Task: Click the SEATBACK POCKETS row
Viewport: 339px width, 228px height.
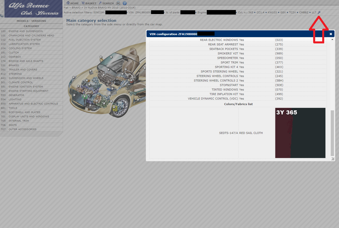Action: coord(238,49)
